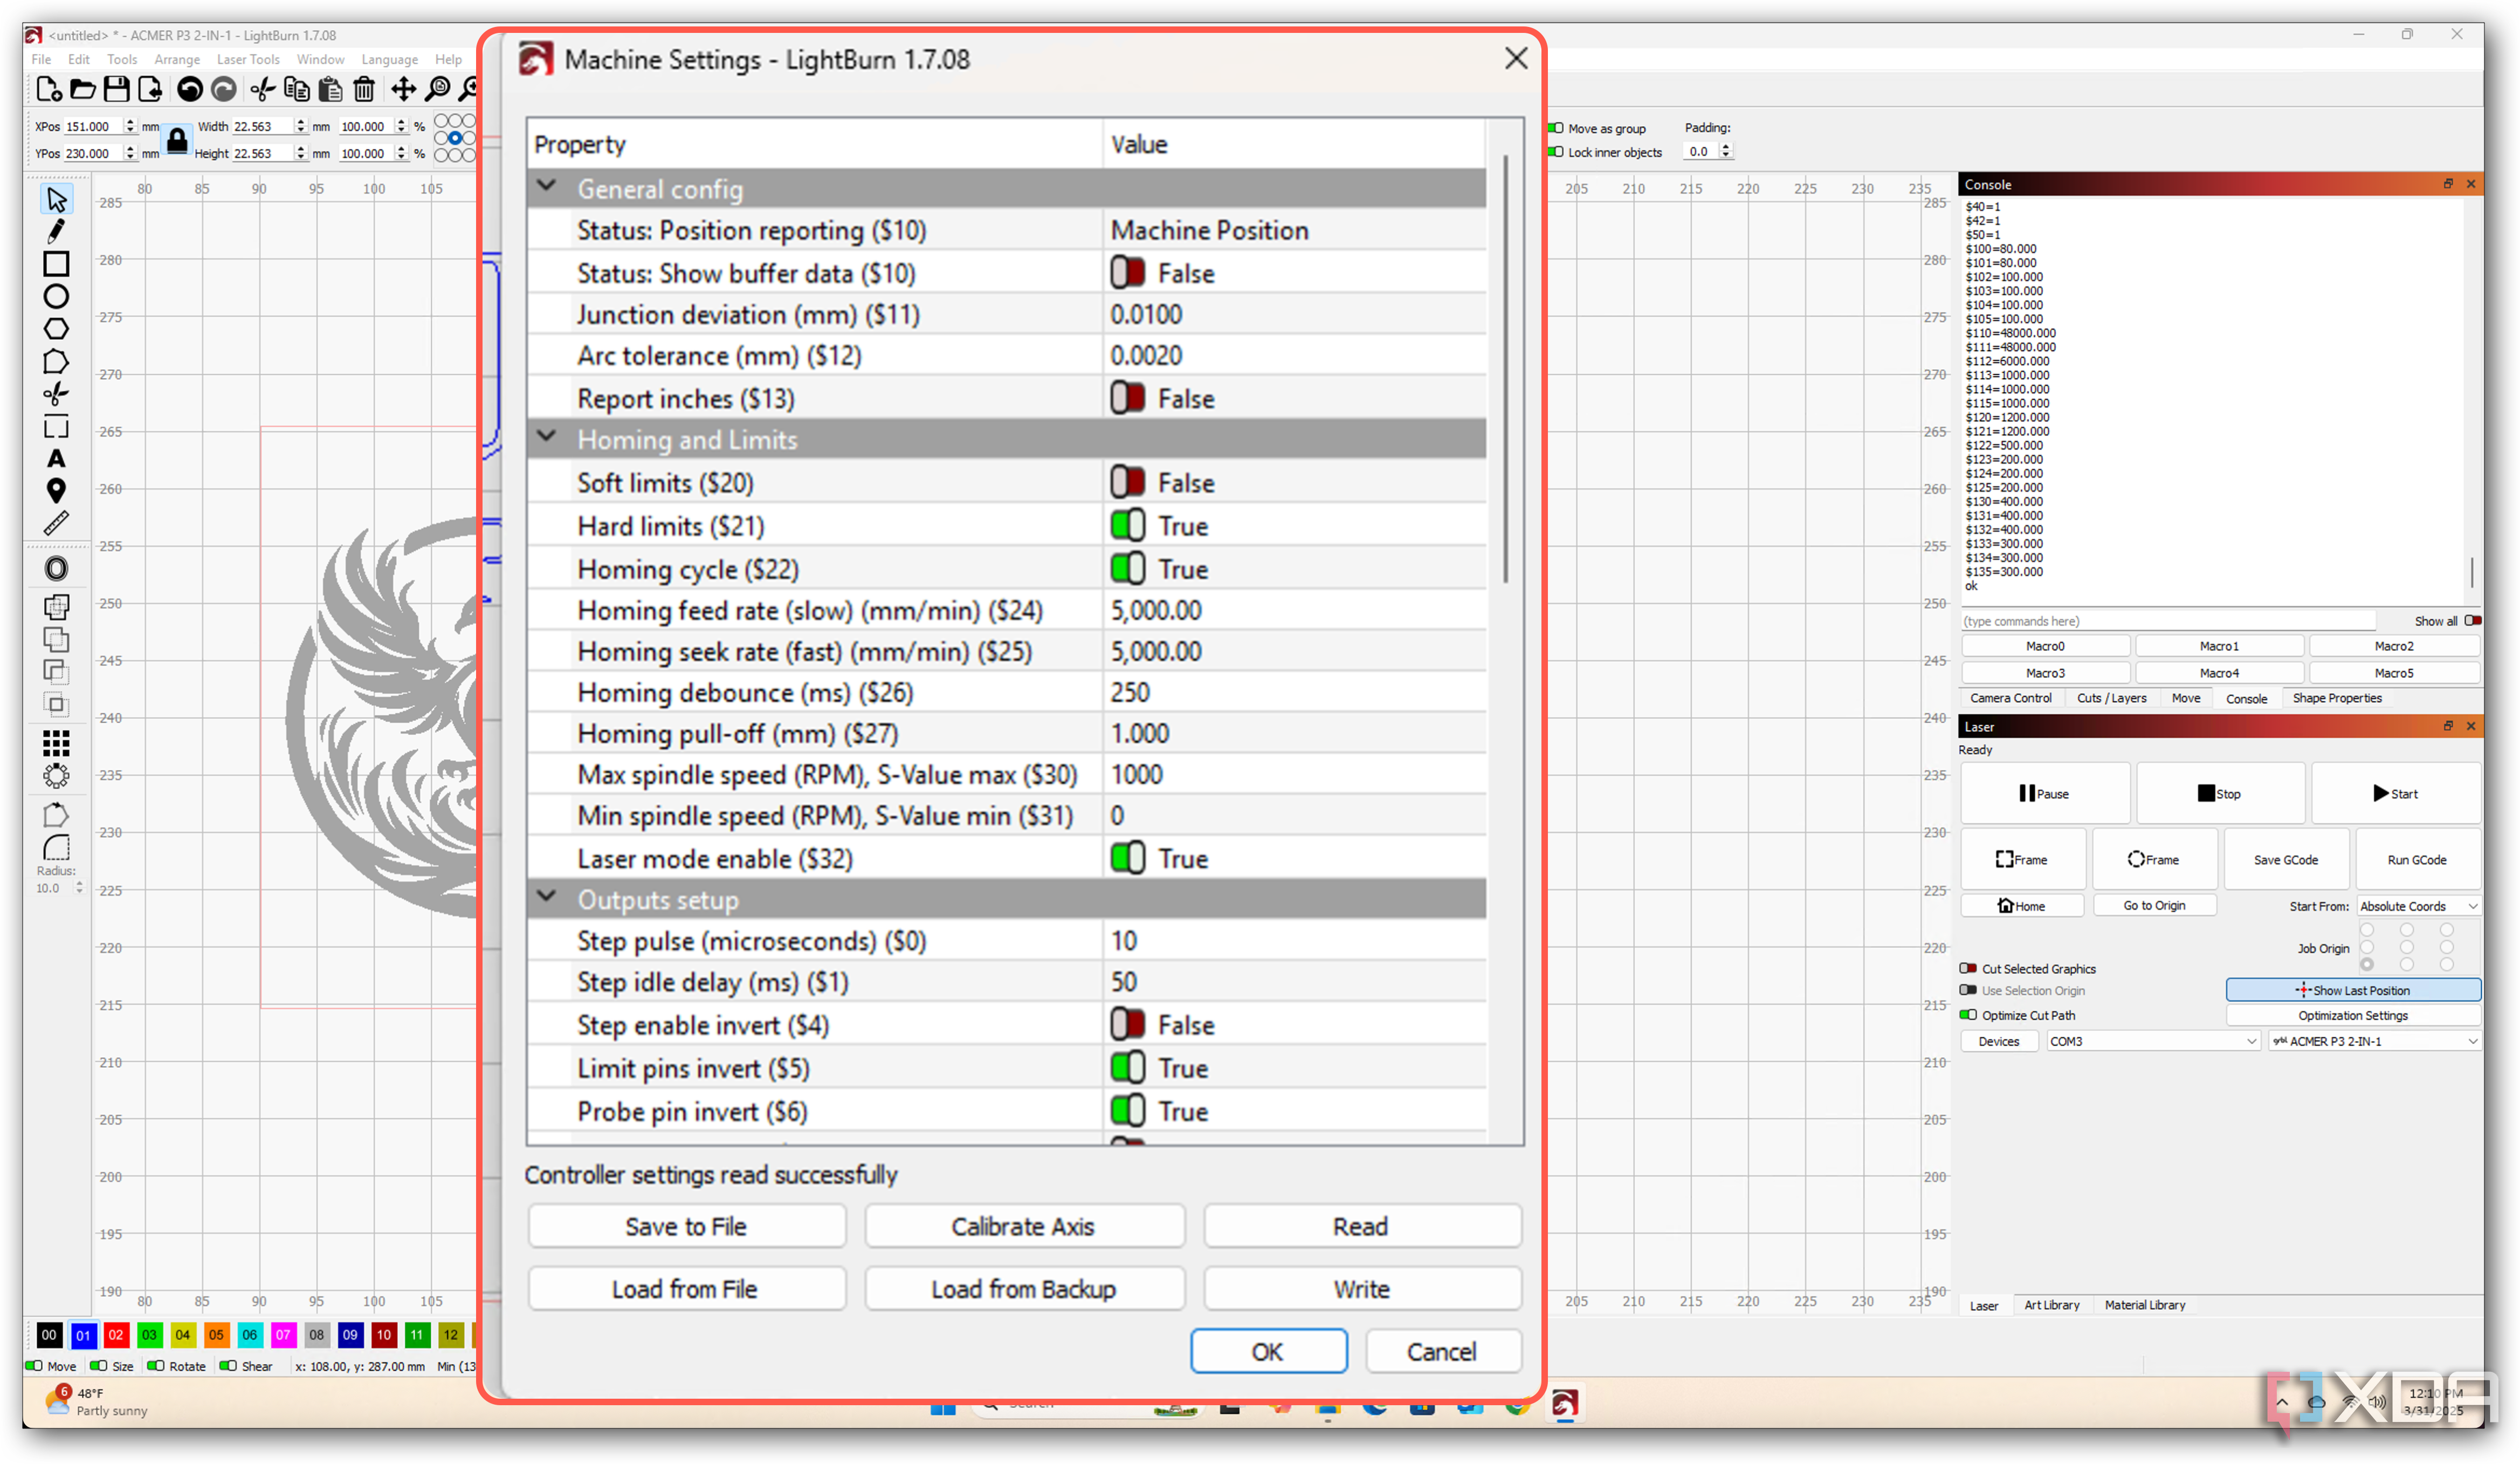Toggle Homing cycle ($22) switch
This screenshot has width=2520, height=1464.
click(1127, 569)
